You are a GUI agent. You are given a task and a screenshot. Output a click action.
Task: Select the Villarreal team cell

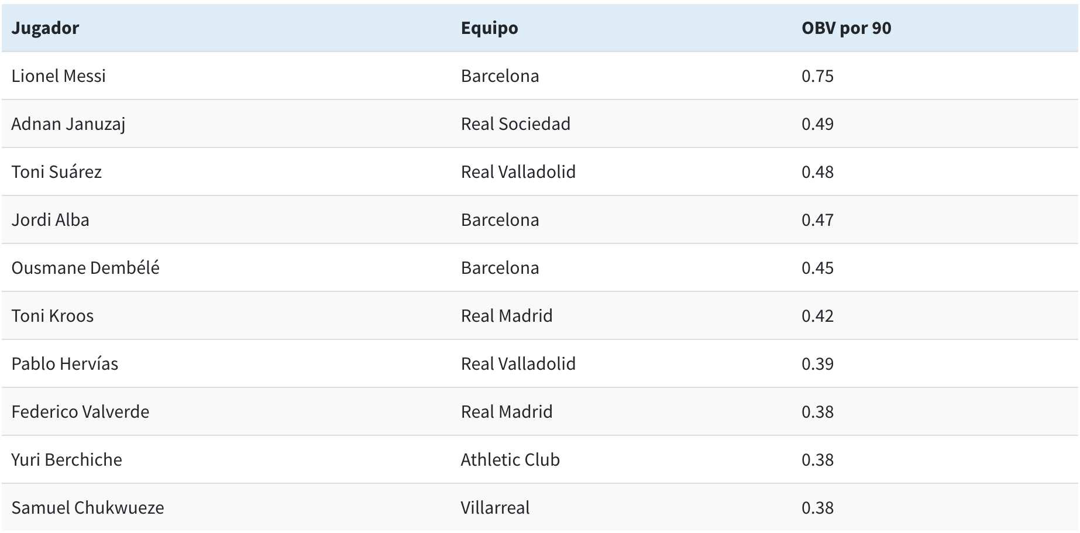tap(495, 508)
